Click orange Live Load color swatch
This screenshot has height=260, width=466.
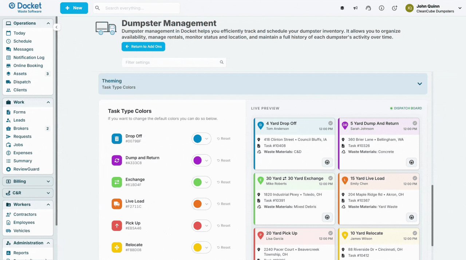(198, 204)
